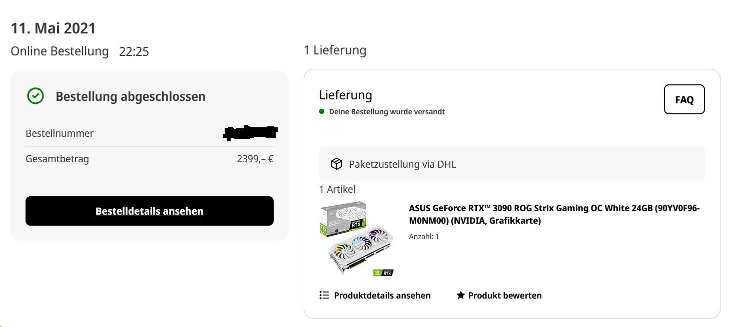Click the ASUS RTX 3090 product thumbnail
Screen dimensions: 732x327
(357, 239)
